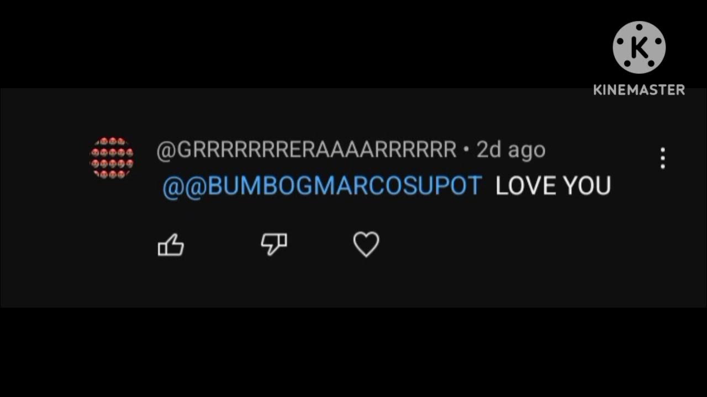Like the comment with the thumbs-up icon

tap(171, 245)
